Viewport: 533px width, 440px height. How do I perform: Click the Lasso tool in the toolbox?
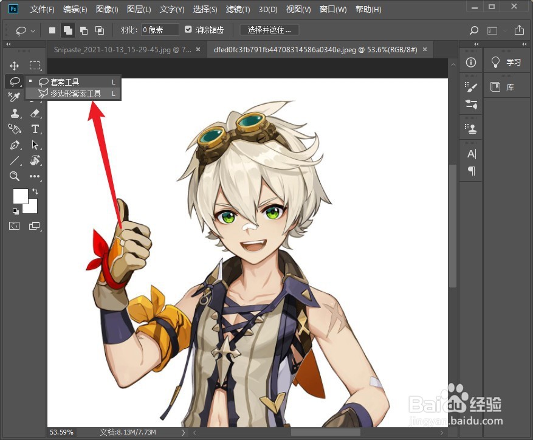(x=14, y=81)
